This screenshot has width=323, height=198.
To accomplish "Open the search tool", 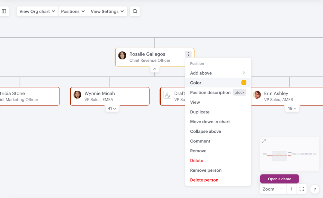I will [135, 11].
